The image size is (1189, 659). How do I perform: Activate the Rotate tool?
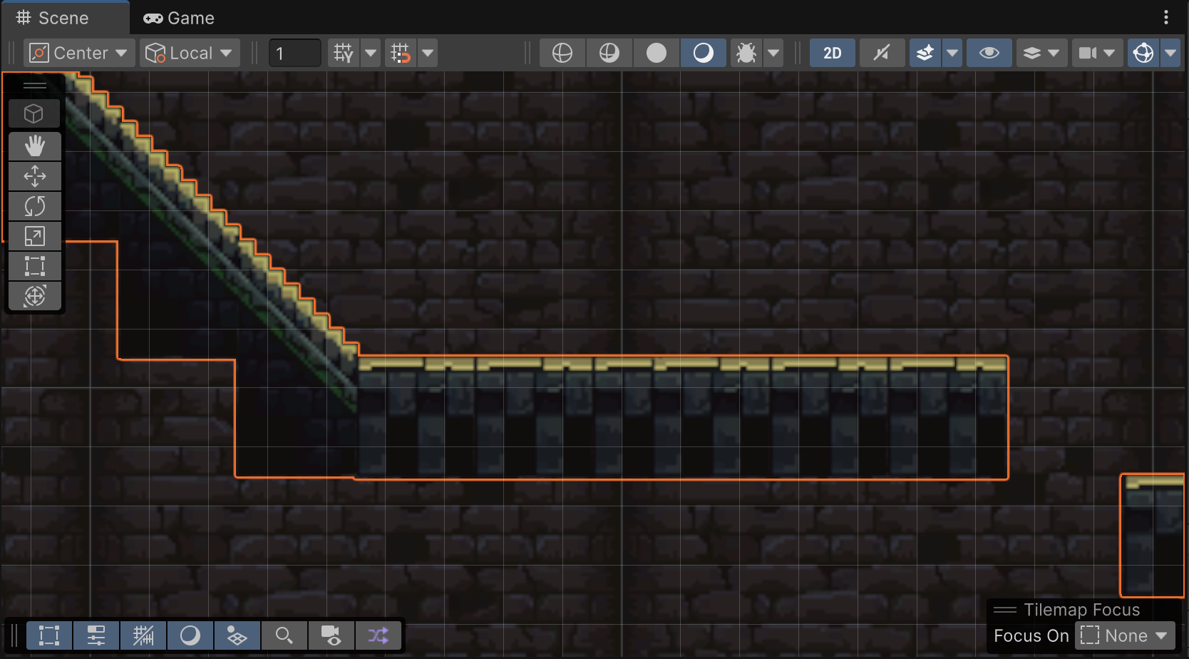tap(35, 206)
